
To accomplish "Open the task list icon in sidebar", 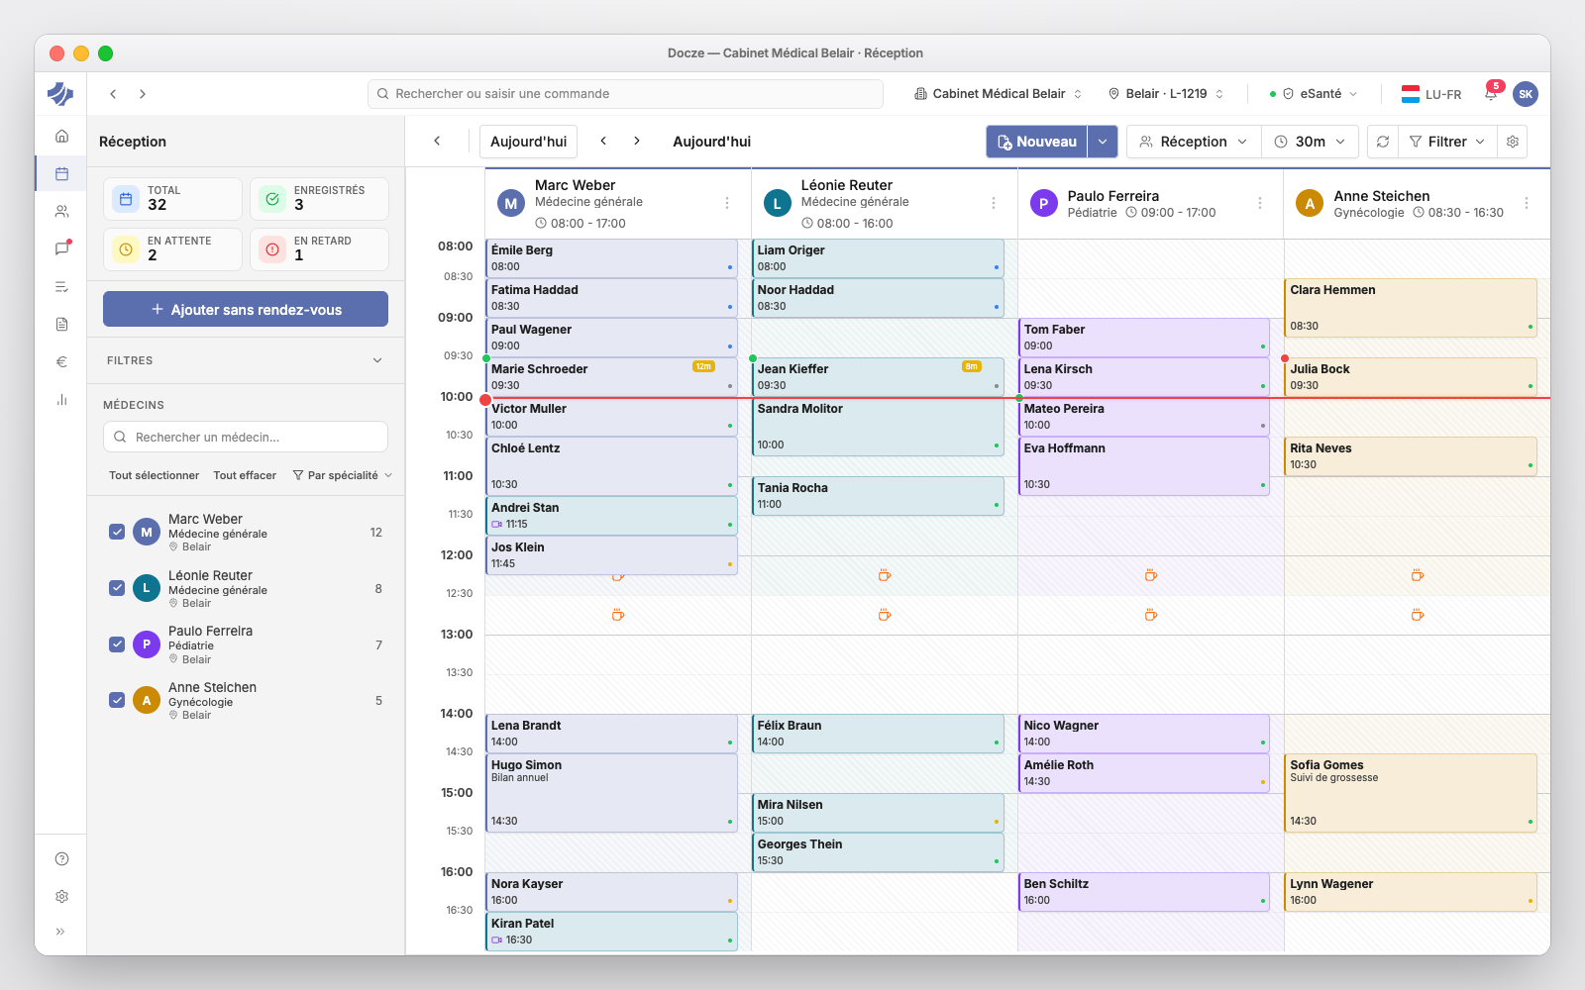I will tap(61, 287).
